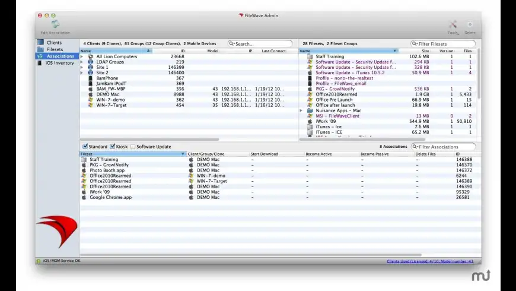Open the Filter Filesets search dropdown

tap(415, 44)
